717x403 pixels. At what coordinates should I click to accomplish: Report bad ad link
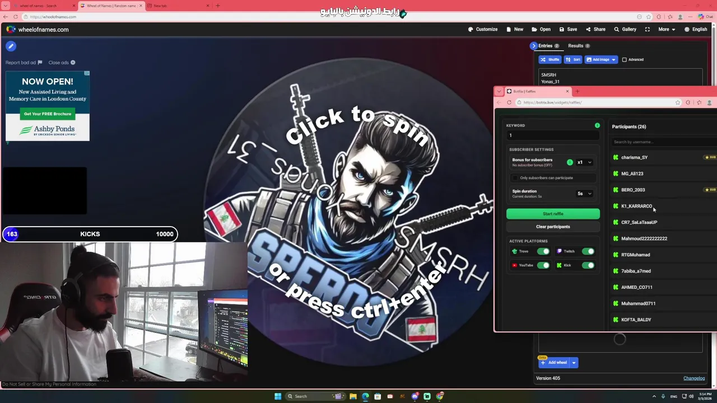[x=24, y=63]
